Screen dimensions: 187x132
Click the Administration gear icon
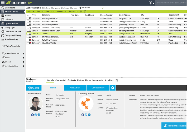(3, 66)
